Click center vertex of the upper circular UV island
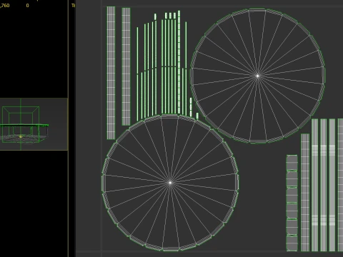 pyautogui.click(x=257, y=76)
